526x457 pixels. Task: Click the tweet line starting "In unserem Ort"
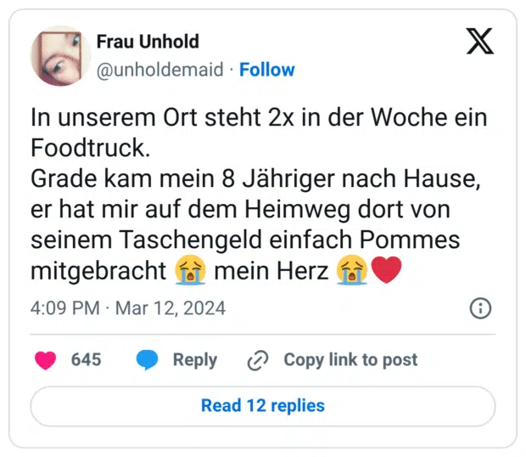[259, 117]
